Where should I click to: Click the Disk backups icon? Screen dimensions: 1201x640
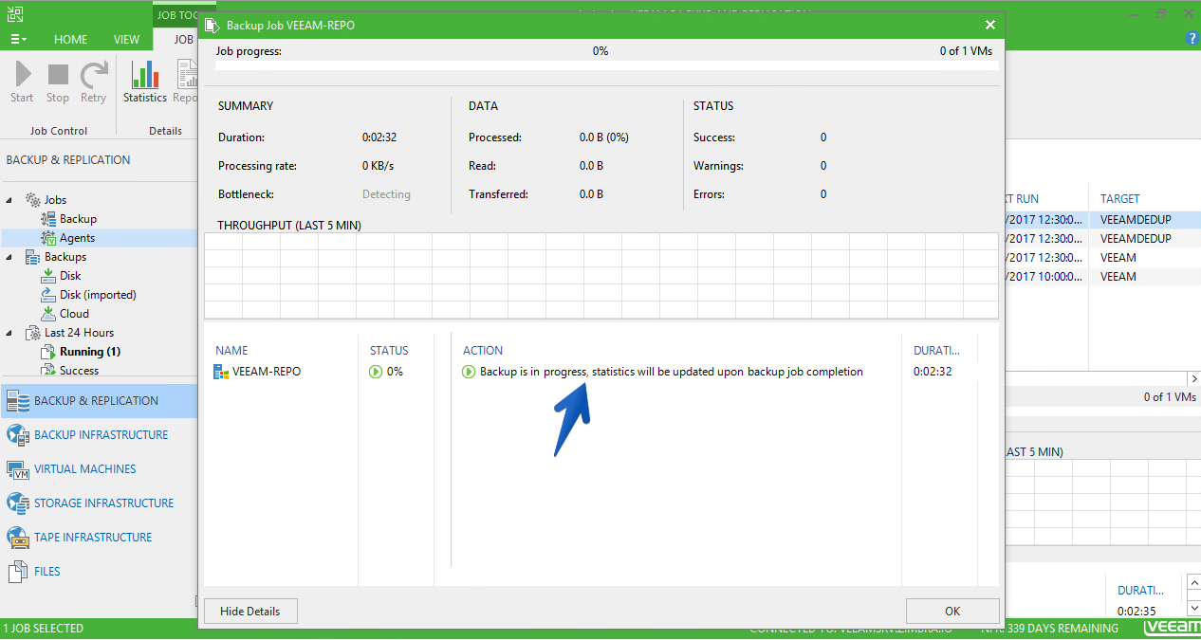[49, 276]
